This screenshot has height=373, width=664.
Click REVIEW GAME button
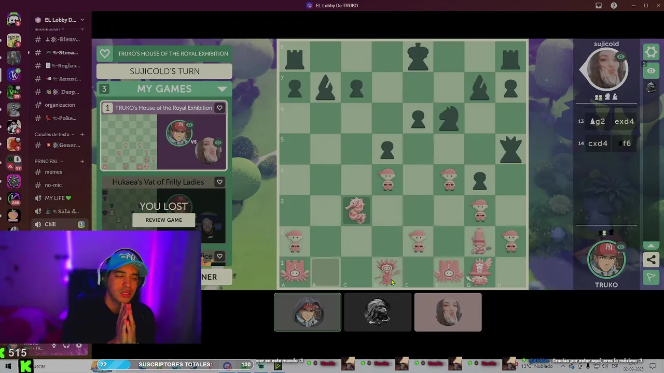163,220
